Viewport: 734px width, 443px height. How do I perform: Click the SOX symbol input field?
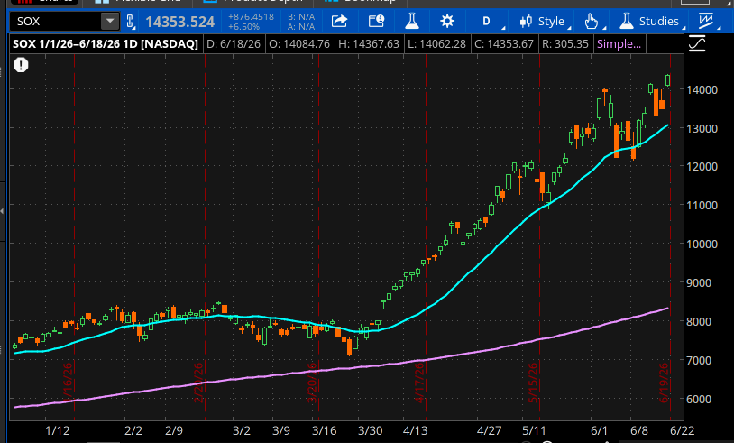[x=55, y=22]
